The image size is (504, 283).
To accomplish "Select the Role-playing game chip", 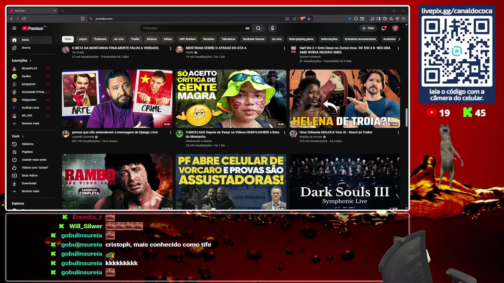I will click(301, 39).
